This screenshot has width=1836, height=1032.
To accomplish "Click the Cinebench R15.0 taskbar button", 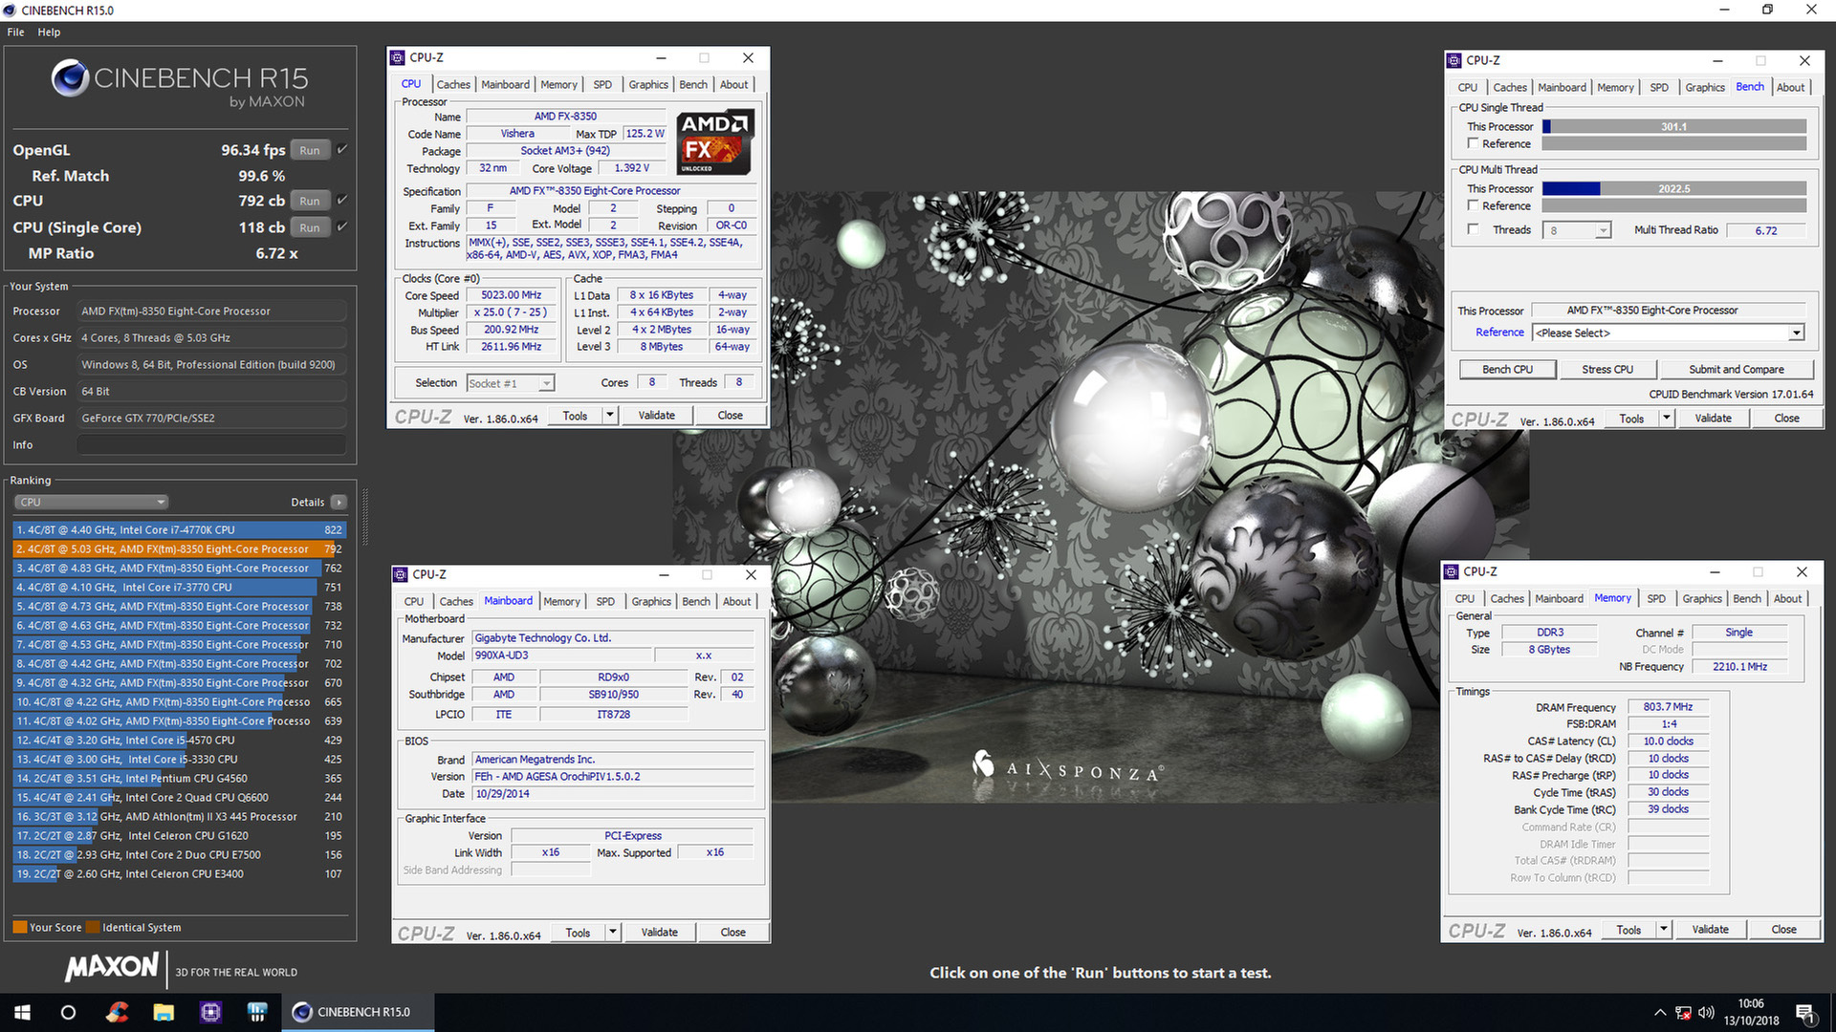I will pos(358,1012).
